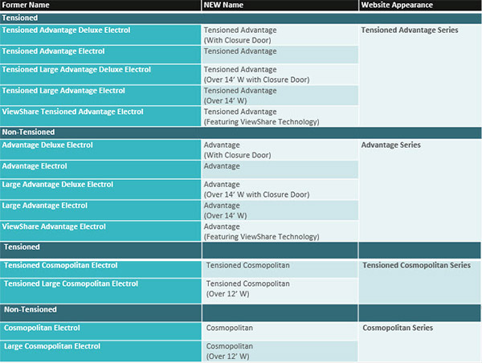This screenshot has width=482, height=363.
Task: Click 'Tensioned Cosmopolitan Electrol' cell
Action: (100, 269)
